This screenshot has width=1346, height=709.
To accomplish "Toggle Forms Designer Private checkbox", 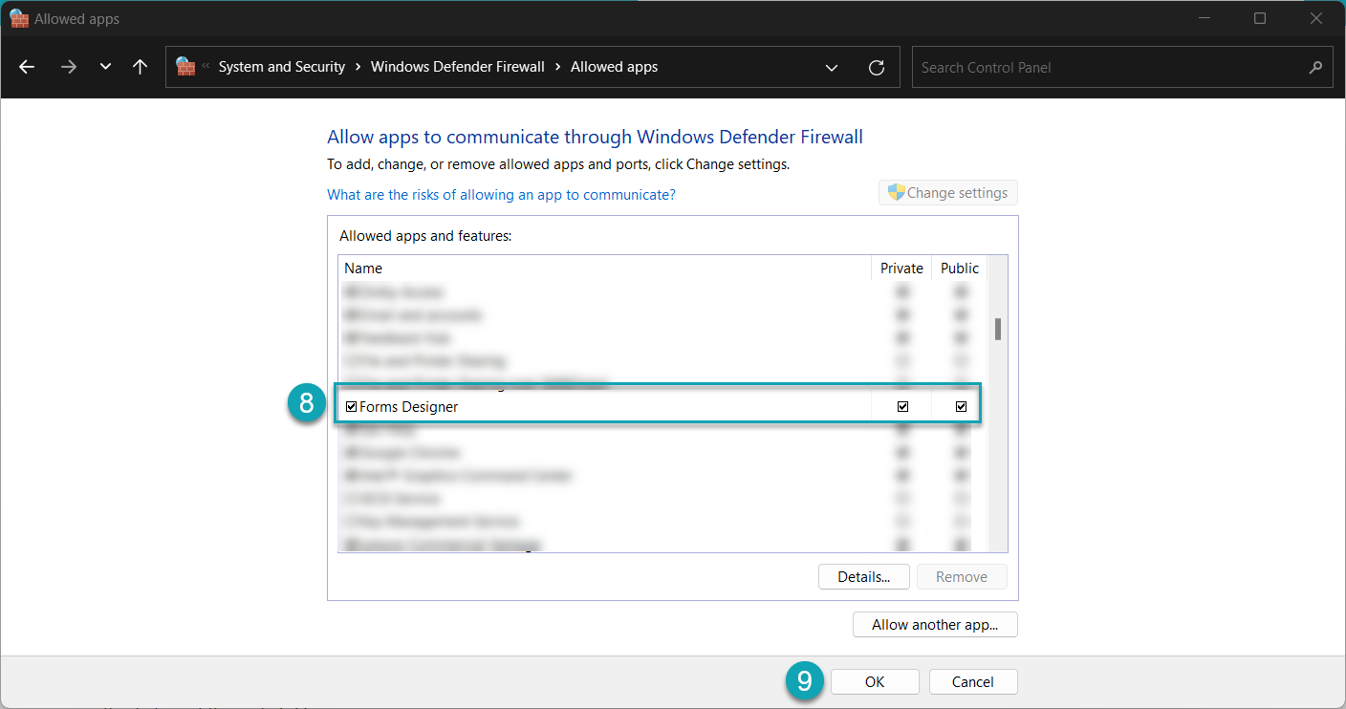I will [902, 406].
